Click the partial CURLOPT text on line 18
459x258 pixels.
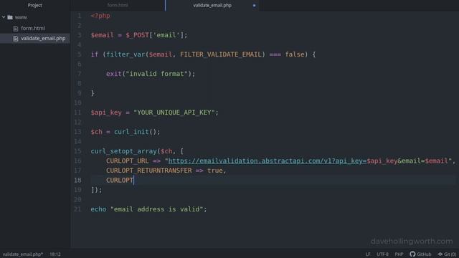pos(120,180)
